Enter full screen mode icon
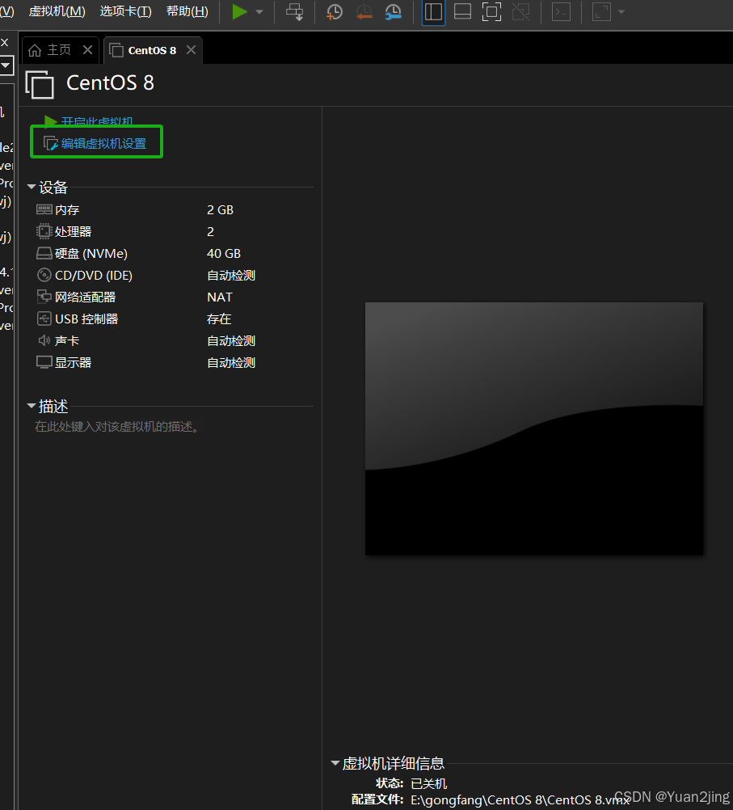Image resolution: width=733 pixels, height=810 pixels. pyautogui.click(x=491, y=11)
